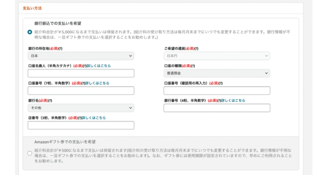
Task: Click the (?) help icon next to 口座の種類
Action: (193, 66)
